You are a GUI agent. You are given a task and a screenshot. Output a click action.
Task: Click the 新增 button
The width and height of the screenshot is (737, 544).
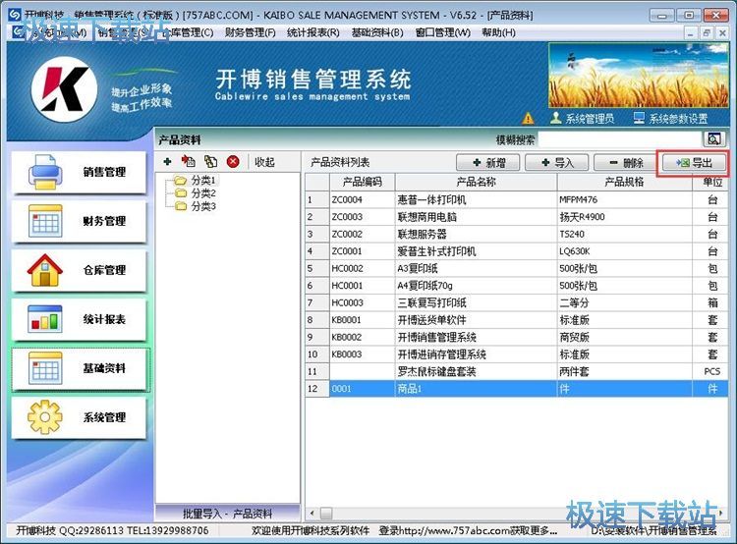click(487, 163)
